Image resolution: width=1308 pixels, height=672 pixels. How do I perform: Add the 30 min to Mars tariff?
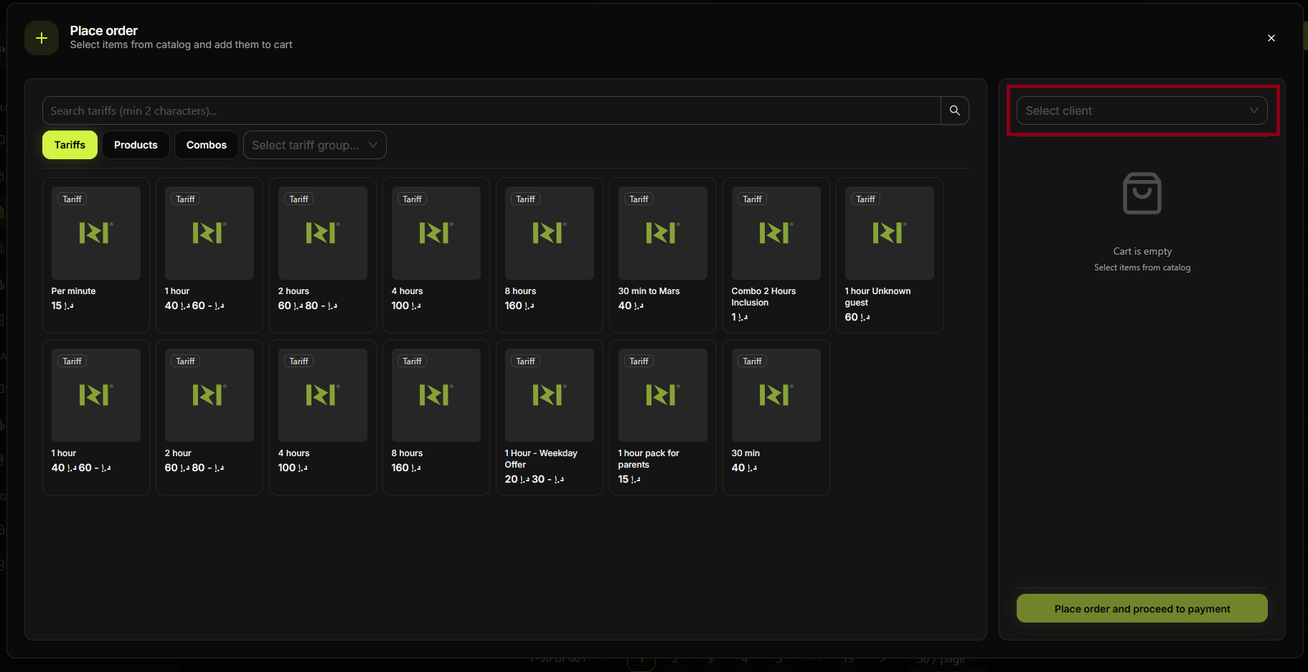click(x=662, y=255)
